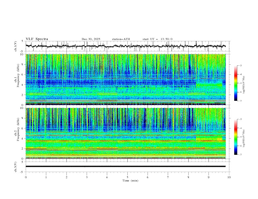Select the "Time (min)" axis label
Screen dimensions: 258x199
[x=130, y=180]
